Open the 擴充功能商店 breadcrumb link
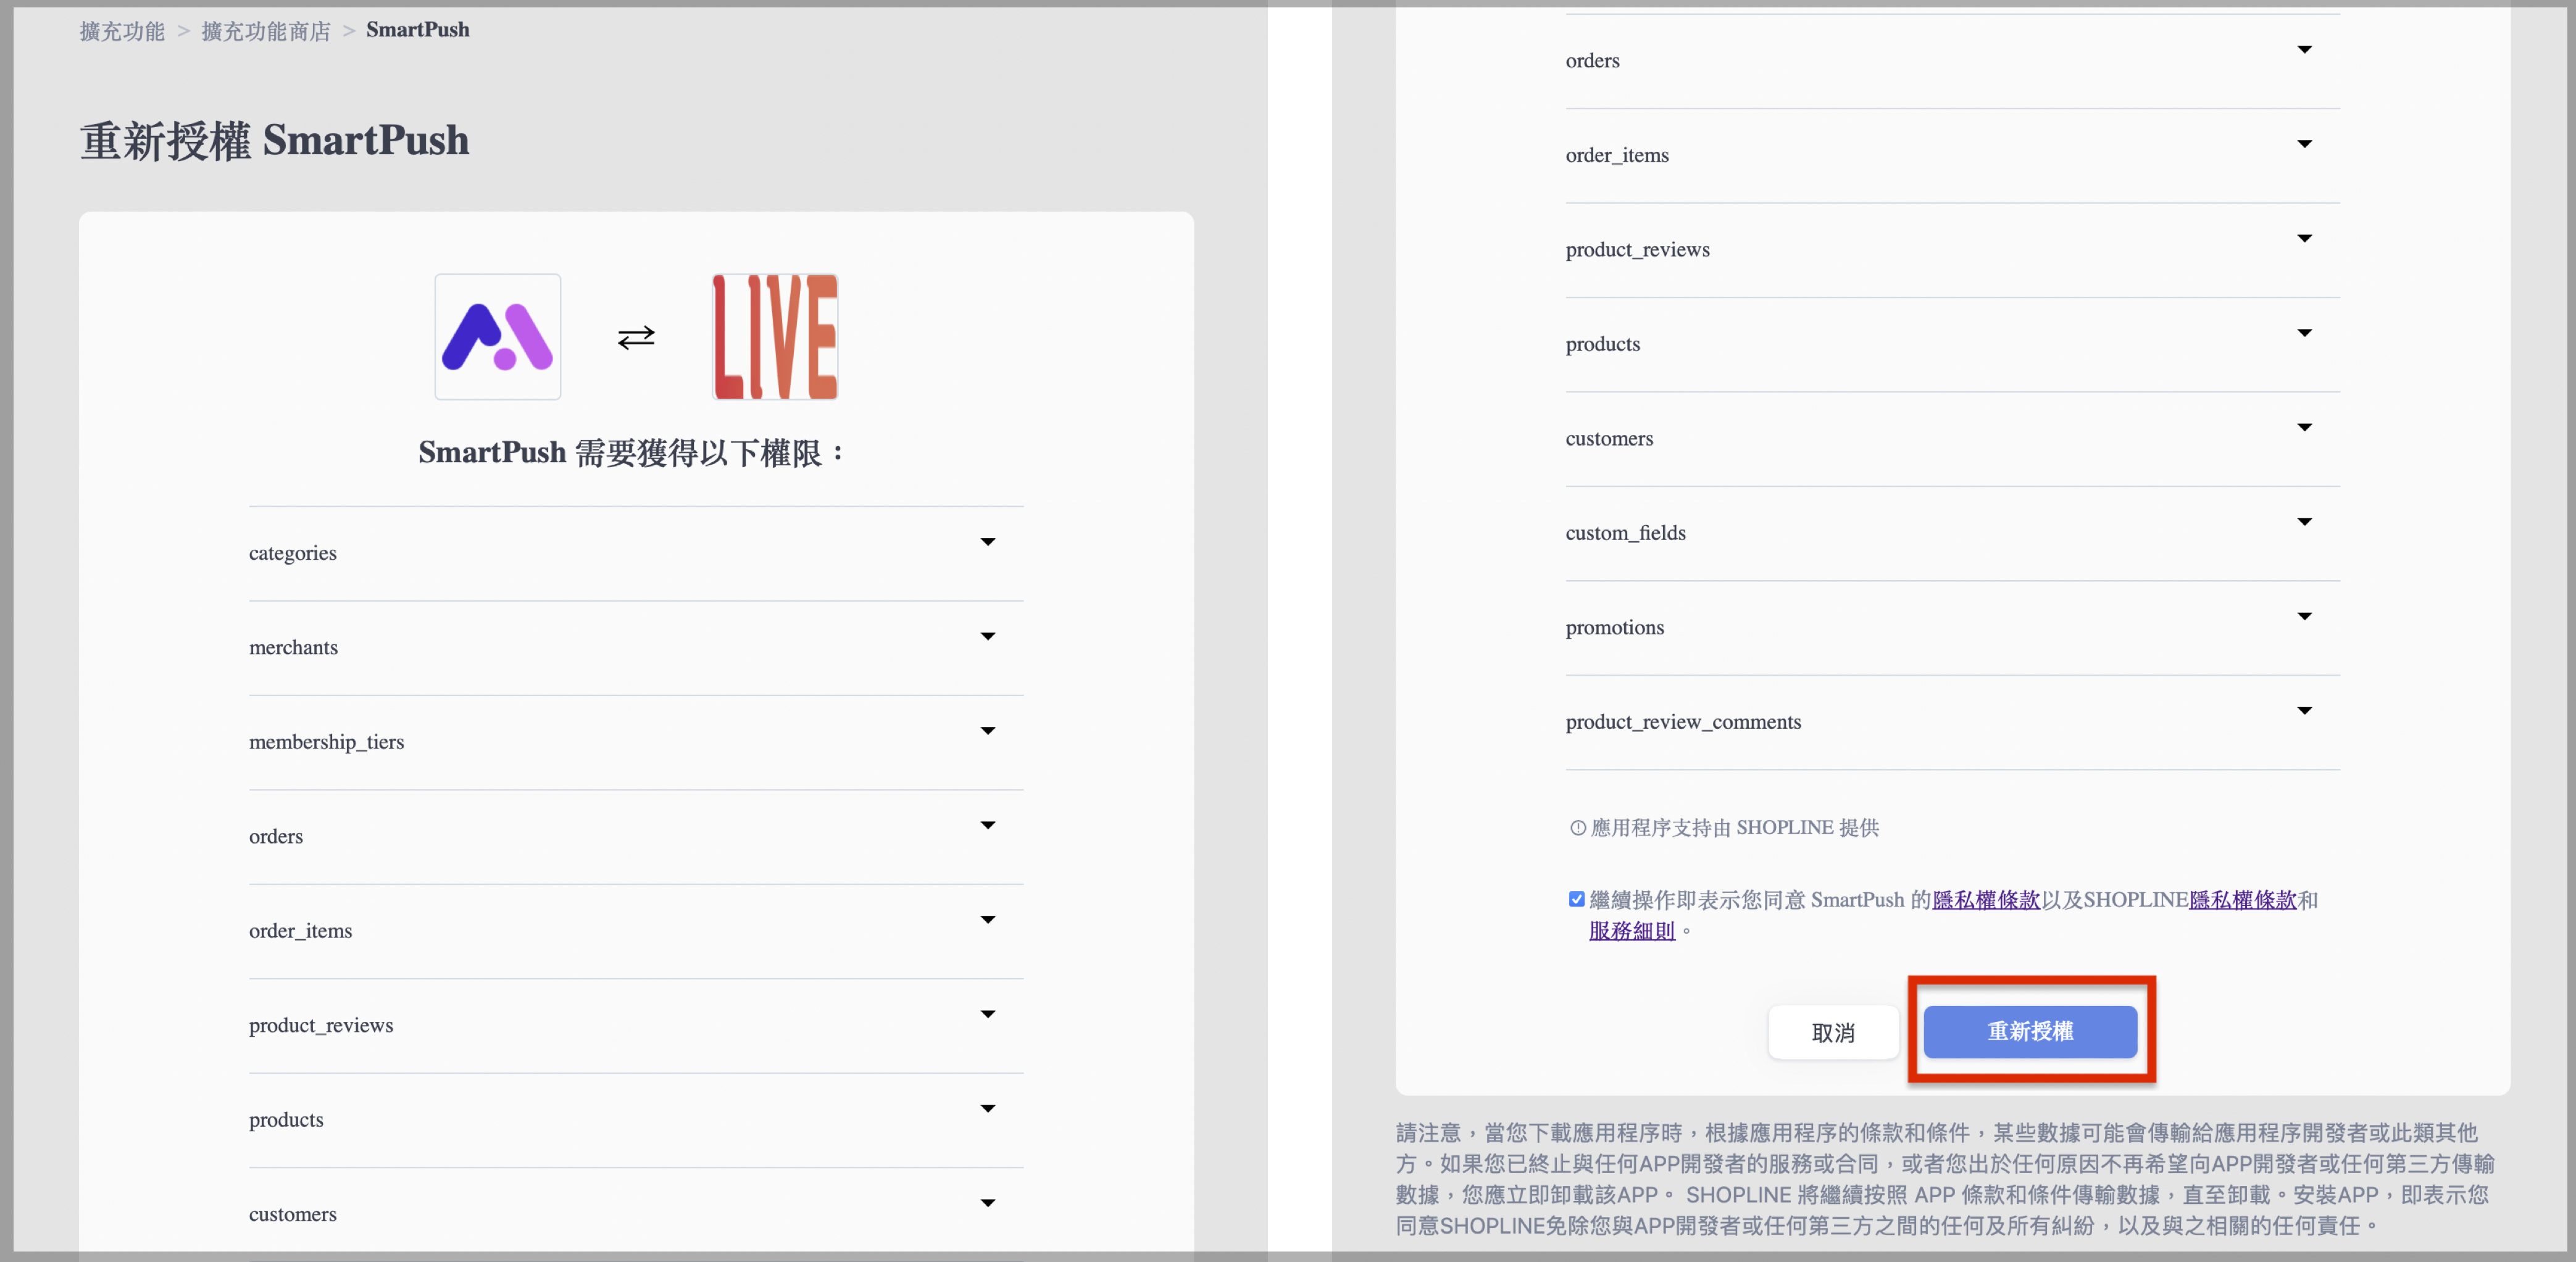This screenshot has height=1262, width=2576. 266,31
